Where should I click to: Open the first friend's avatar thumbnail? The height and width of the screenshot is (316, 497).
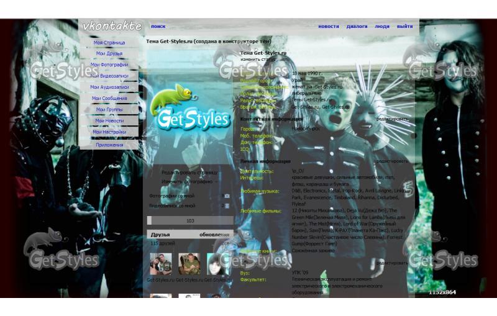click(x=161, y=264)
